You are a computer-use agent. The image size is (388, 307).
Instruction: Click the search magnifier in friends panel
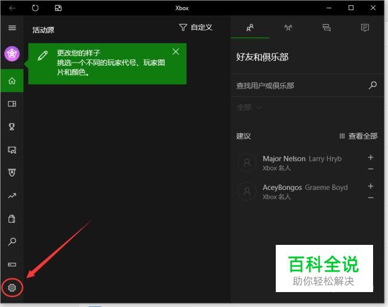[372, 85]
